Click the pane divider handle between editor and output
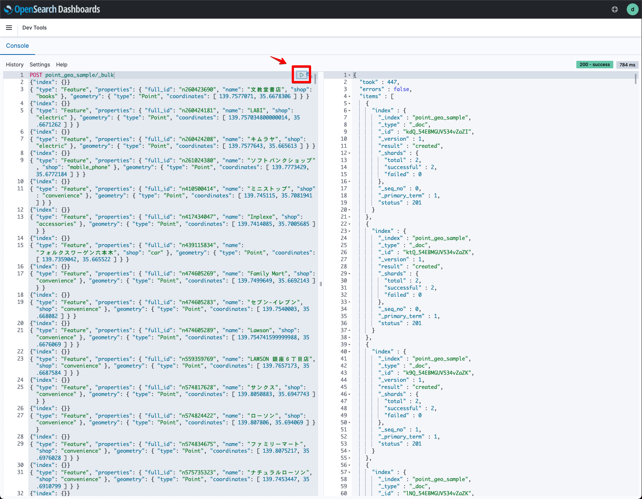Screen dimensions: 642x499 click(x=321, y=284)
